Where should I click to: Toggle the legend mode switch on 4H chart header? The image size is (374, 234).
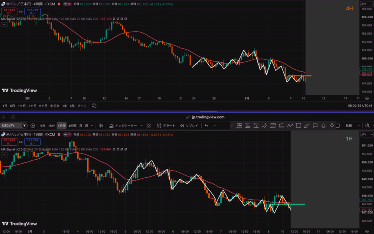click(67, 4)
